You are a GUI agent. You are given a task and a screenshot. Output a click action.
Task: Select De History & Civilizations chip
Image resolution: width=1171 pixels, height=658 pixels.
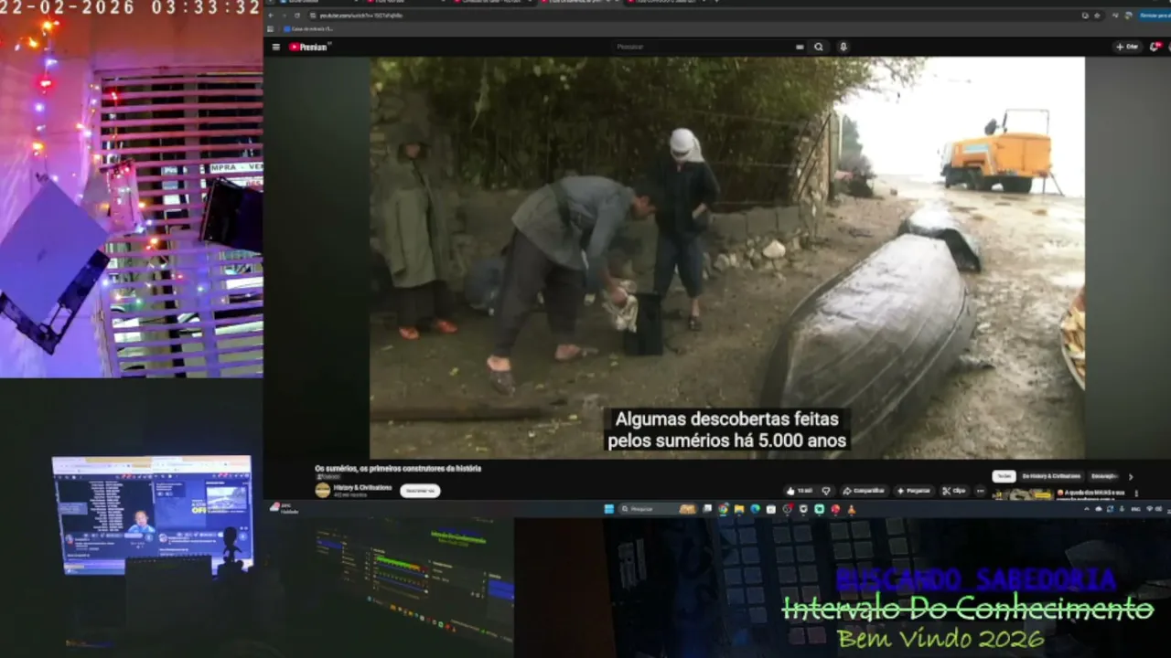(1051, 476)
